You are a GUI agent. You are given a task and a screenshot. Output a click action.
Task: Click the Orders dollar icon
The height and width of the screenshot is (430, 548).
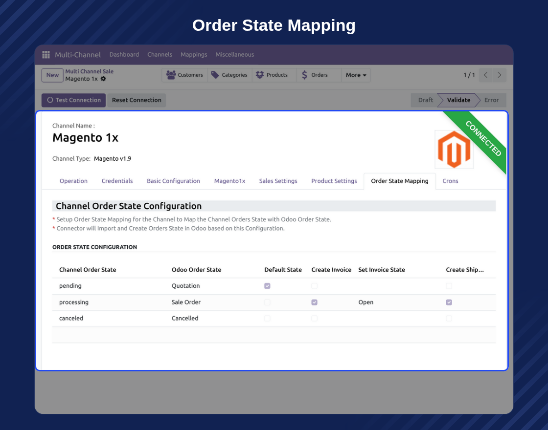[x=304, y=75]
